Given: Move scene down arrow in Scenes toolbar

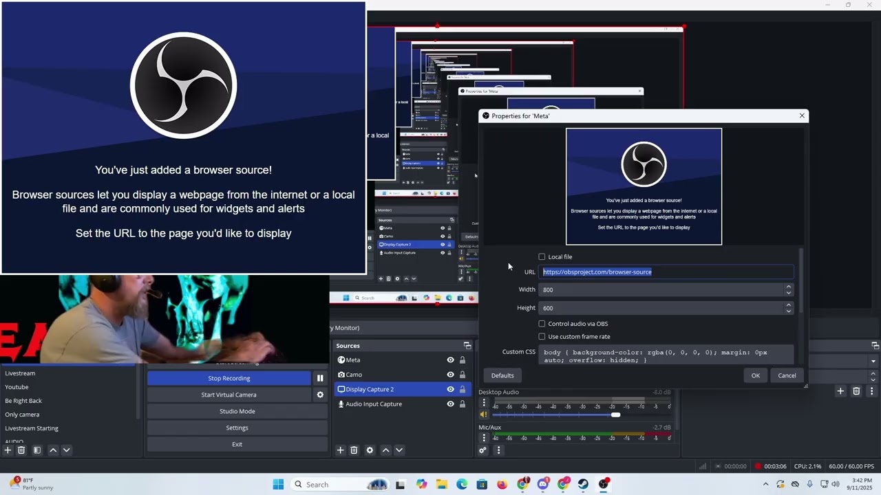Looking at the screenshot, I should coord(66,450).
